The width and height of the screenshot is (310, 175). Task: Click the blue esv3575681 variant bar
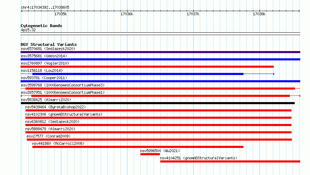(x=160, y=59)
